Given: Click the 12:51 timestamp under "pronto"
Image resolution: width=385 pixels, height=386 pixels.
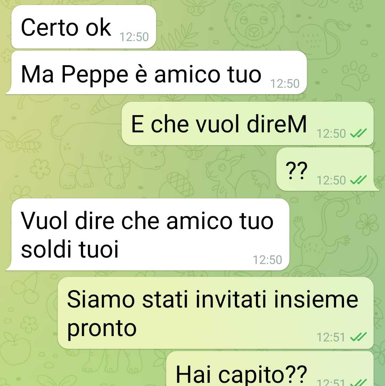Looking at the screenshot, I should [x=331, y=337].
